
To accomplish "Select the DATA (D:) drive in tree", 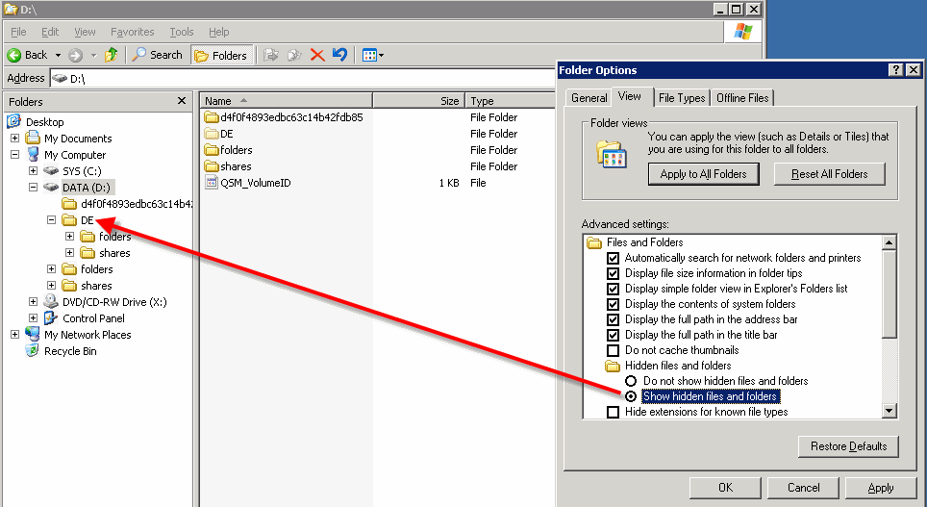I will click(87, 188).
